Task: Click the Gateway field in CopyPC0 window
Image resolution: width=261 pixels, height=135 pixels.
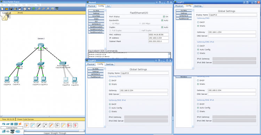Action: coord(144,91)
